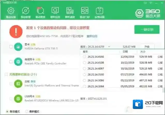
Task: Expand the version 26.21.14.4259 dropdown arrow
Action: 109,47
